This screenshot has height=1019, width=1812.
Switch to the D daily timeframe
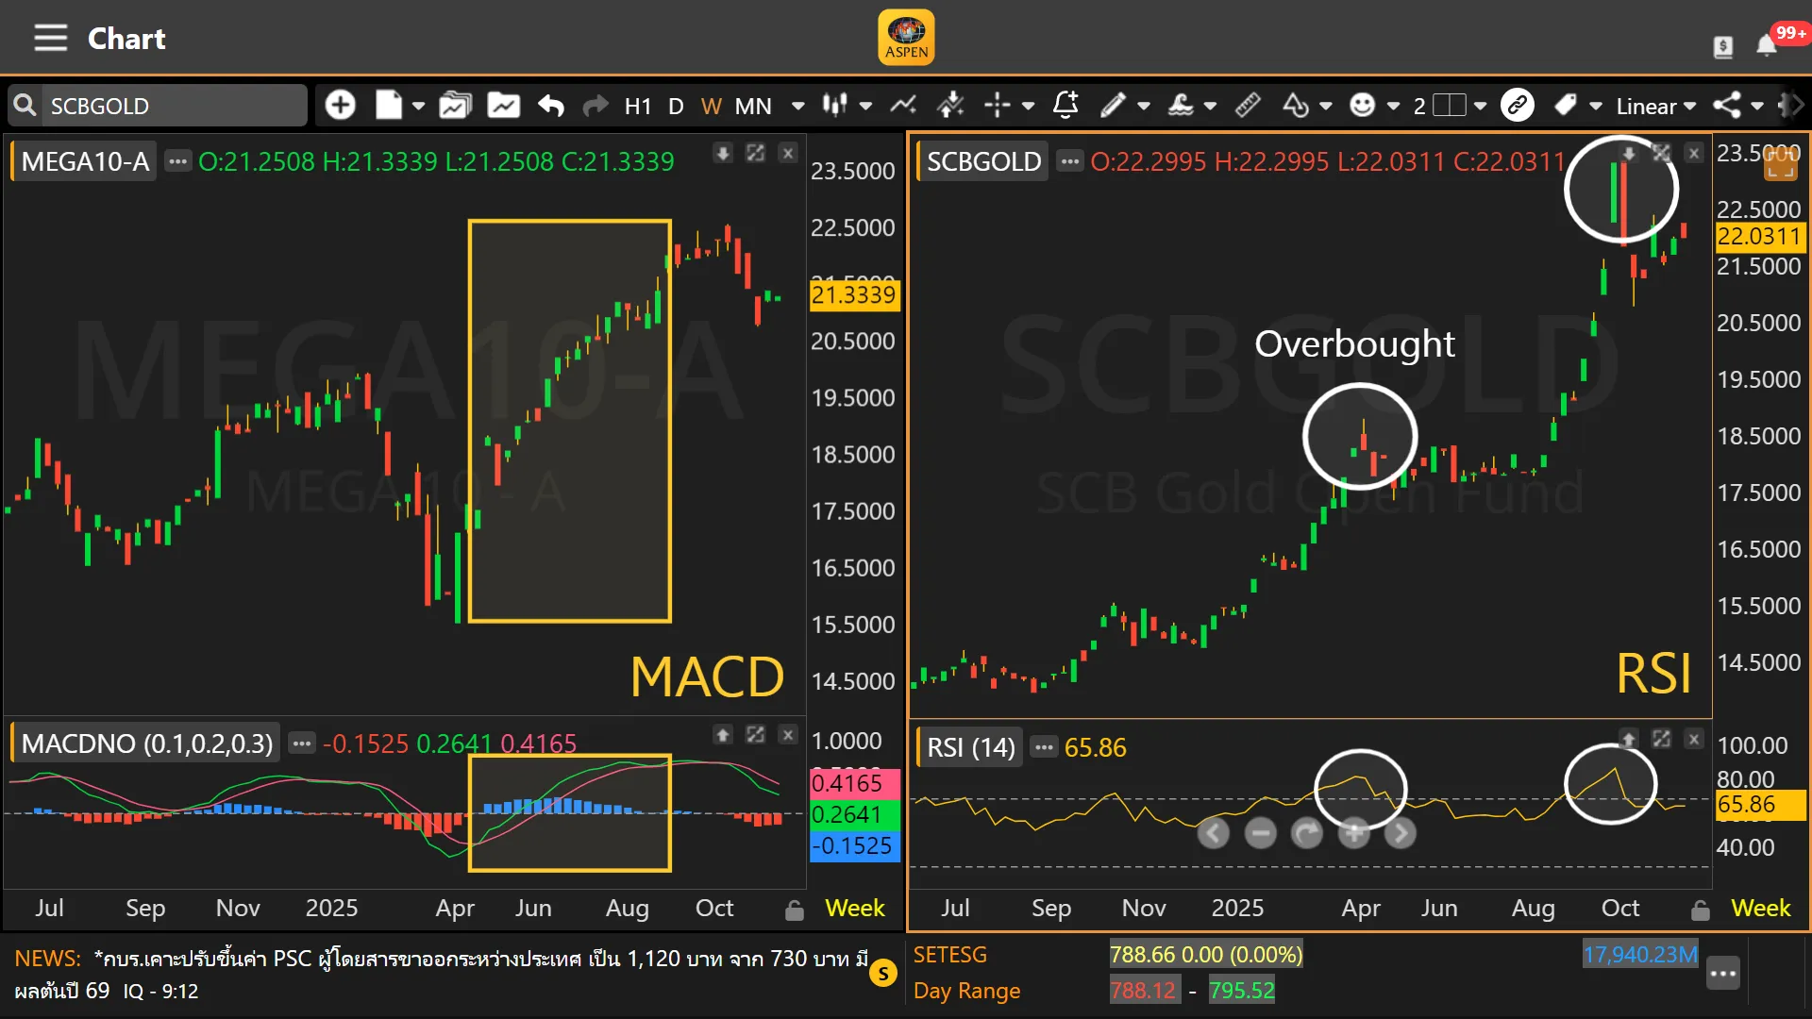click(676, 106)
